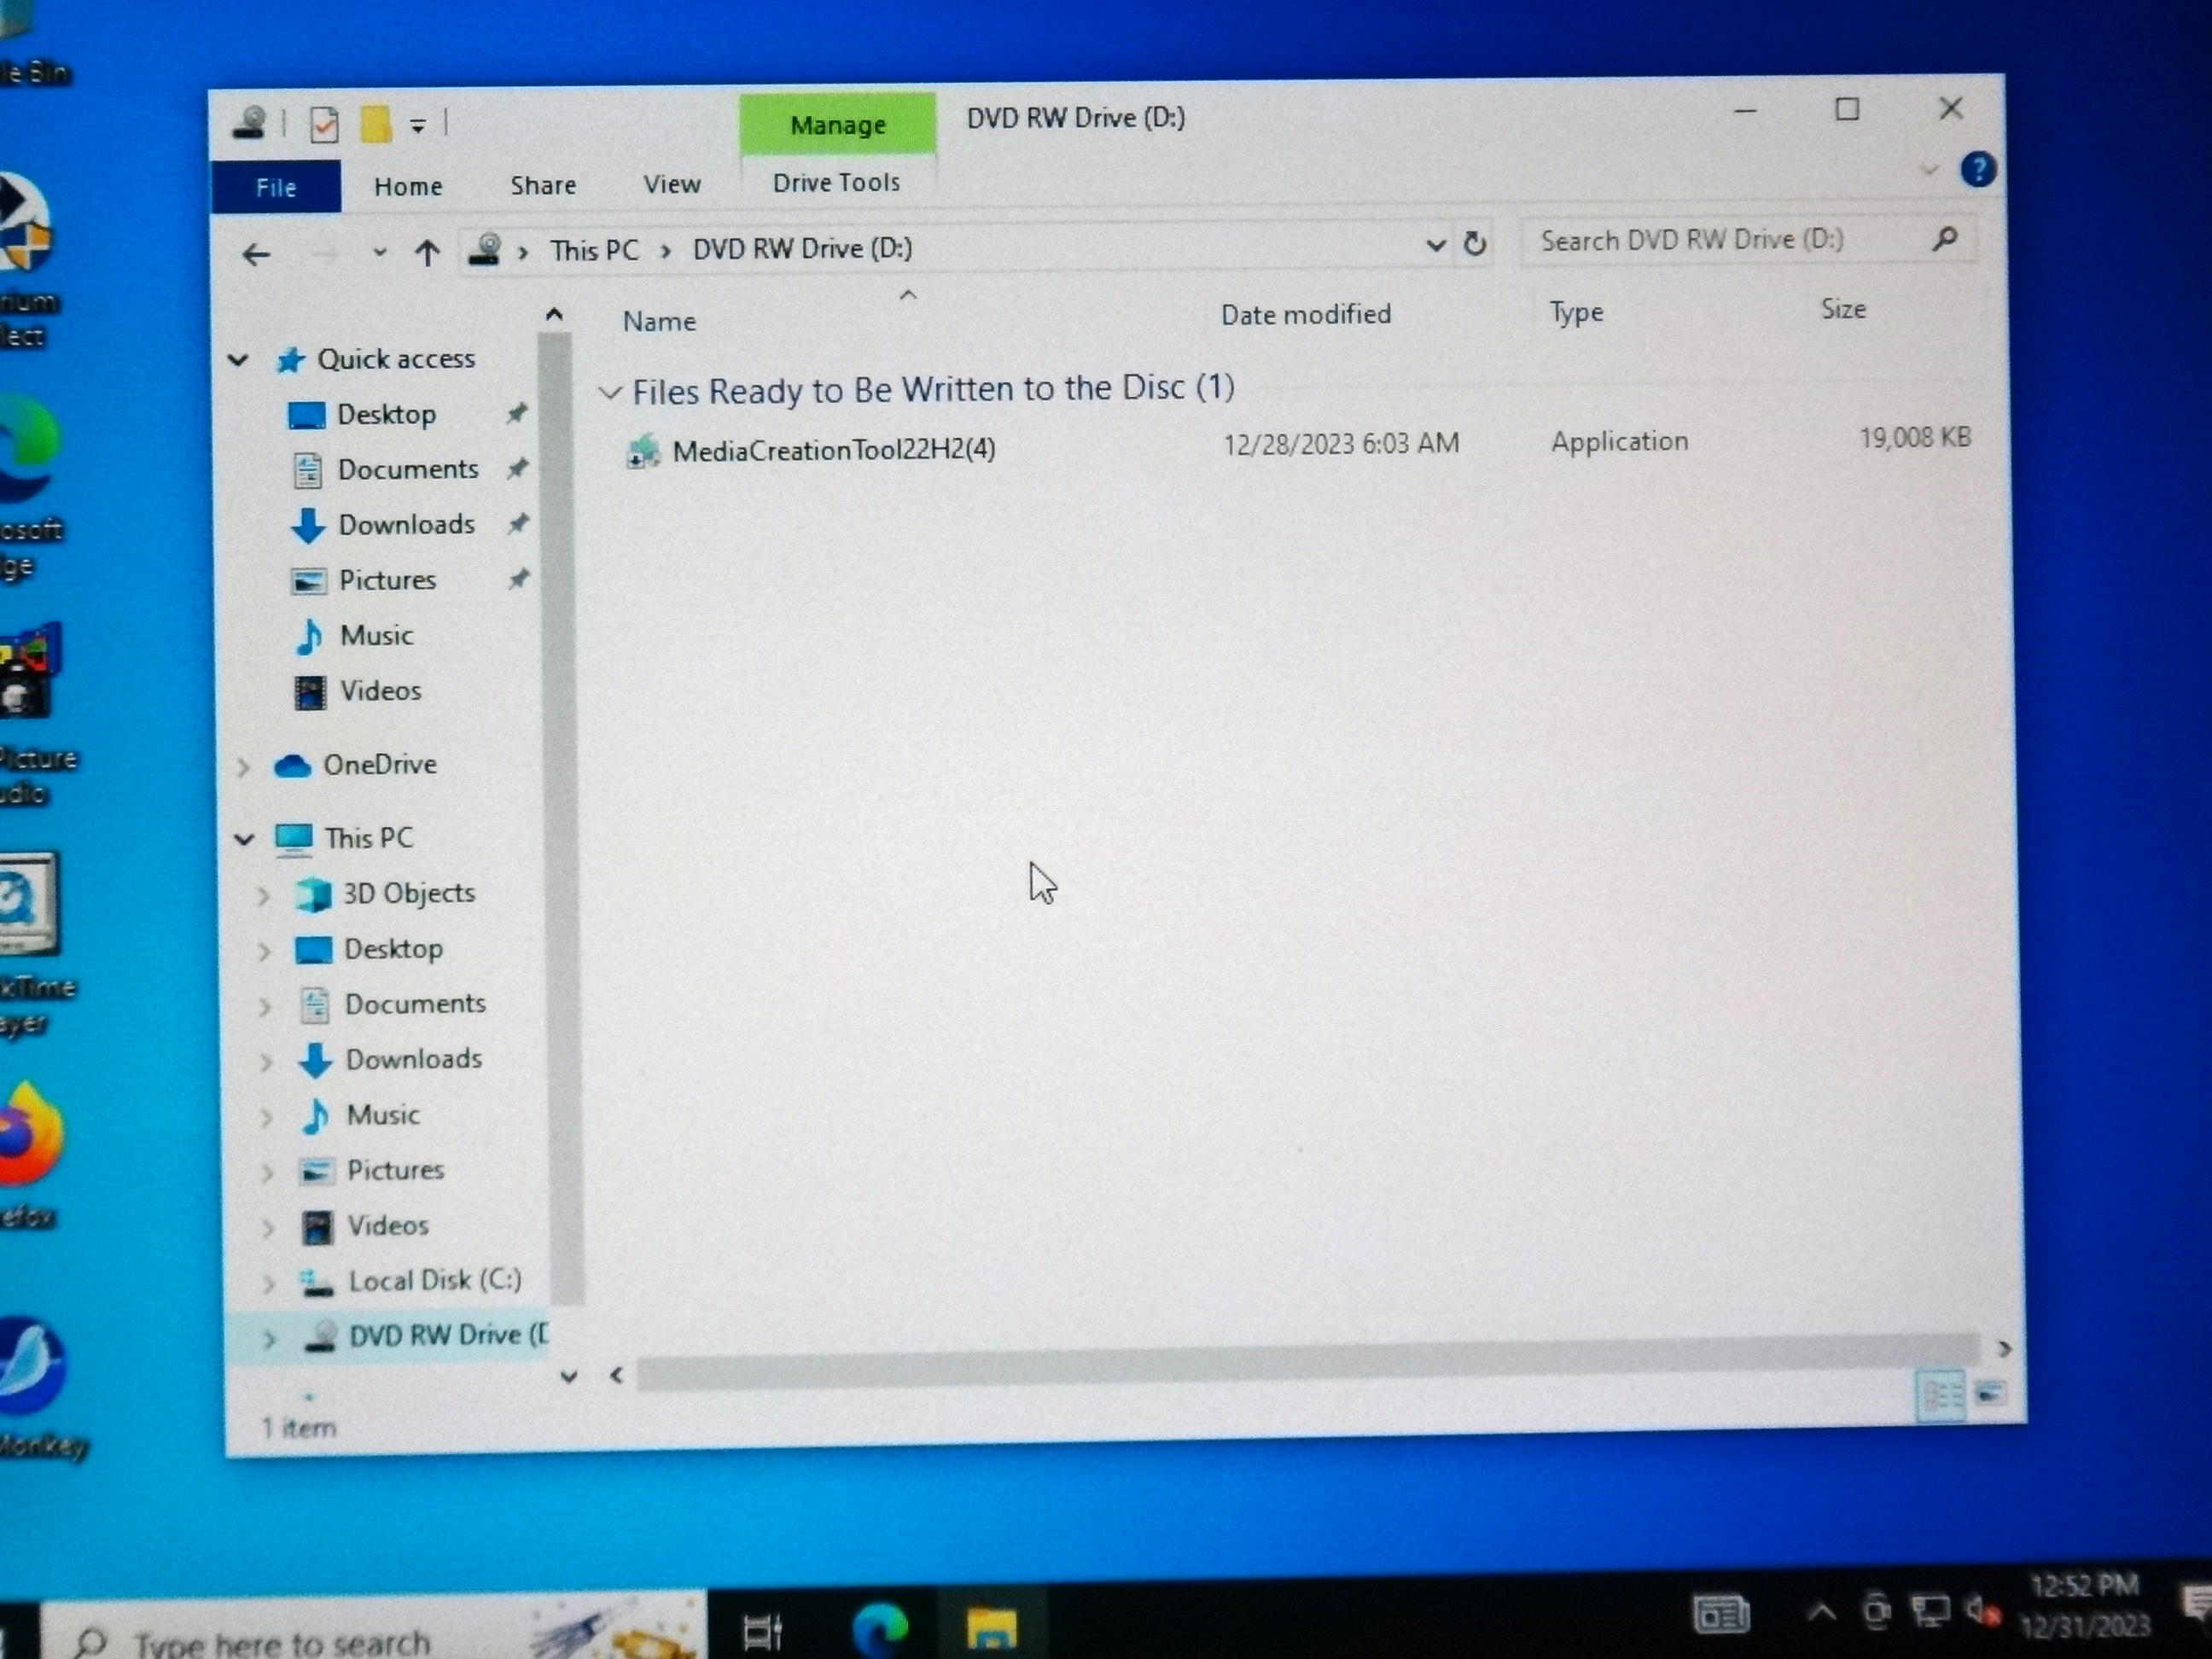Viewport: 2212px width, 1659px height.
Task: Sort by the Name column header
Action: [659, 321]
